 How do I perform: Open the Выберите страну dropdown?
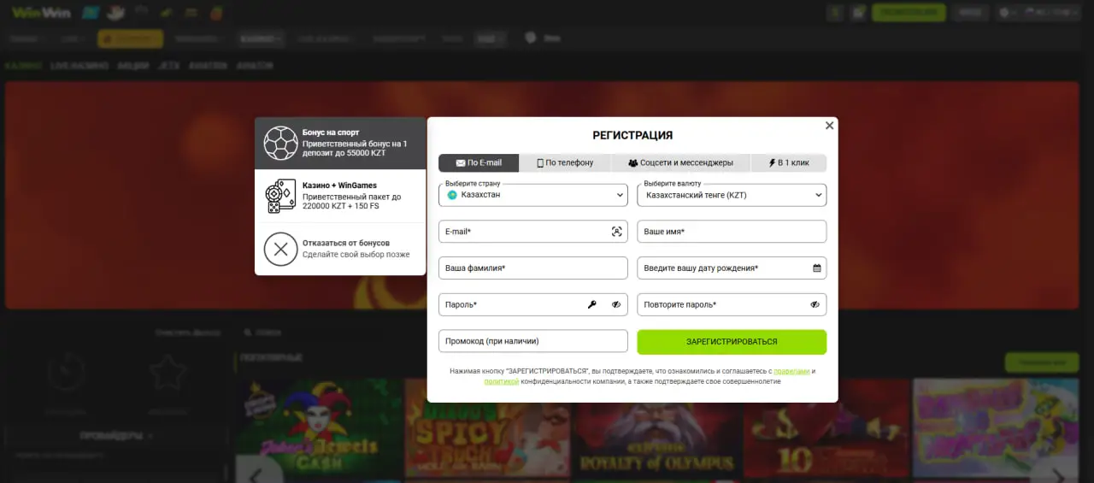(532, 195)
